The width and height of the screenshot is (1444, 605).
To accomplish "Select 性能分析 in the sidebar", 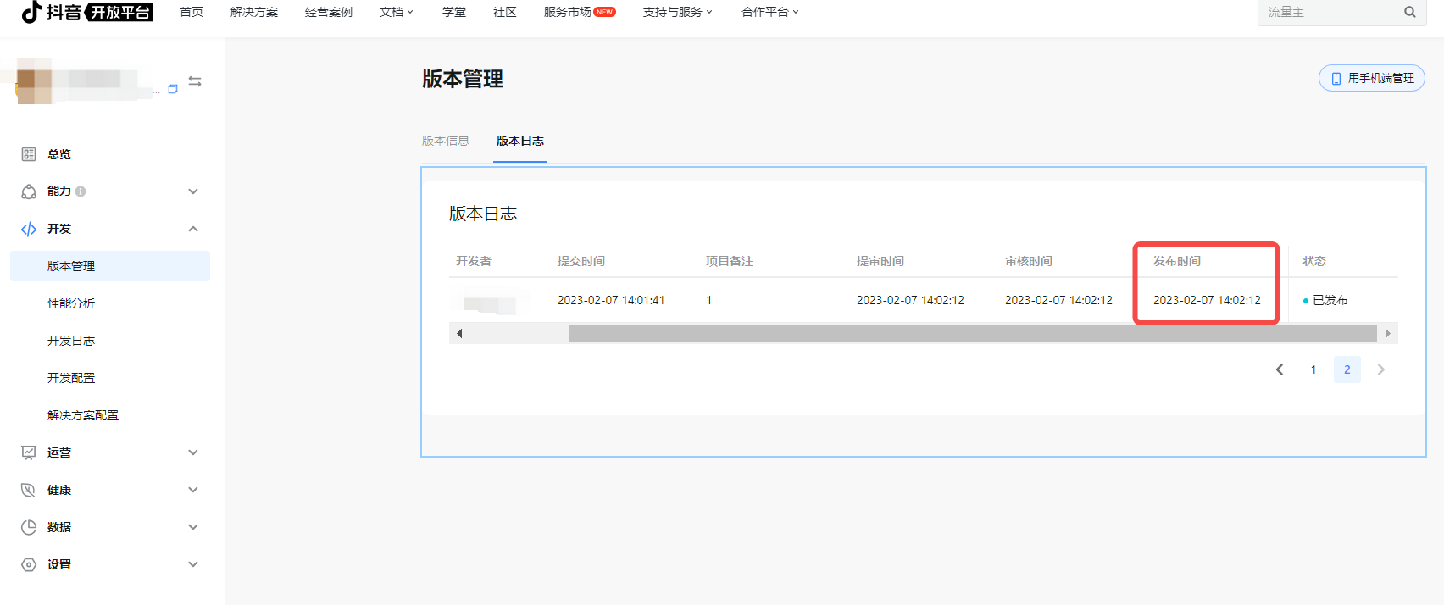I will pos(71,303).
